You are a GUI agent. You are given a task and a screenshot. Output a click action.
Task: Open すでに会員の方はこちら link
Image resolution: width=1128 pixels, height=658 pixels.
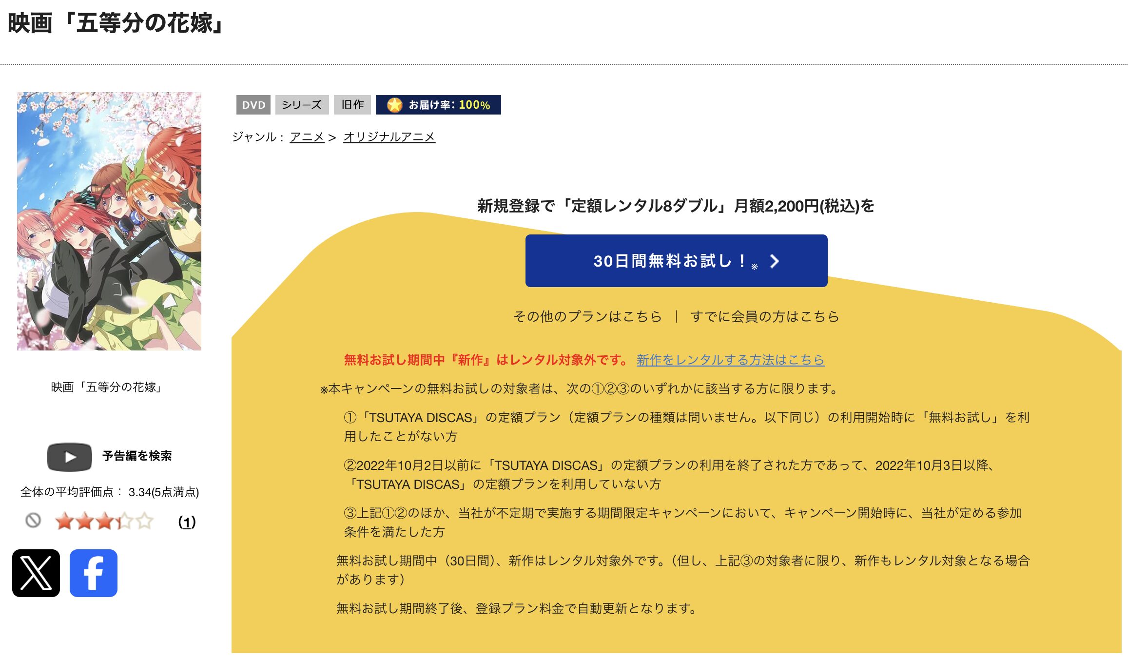(765, 316)
